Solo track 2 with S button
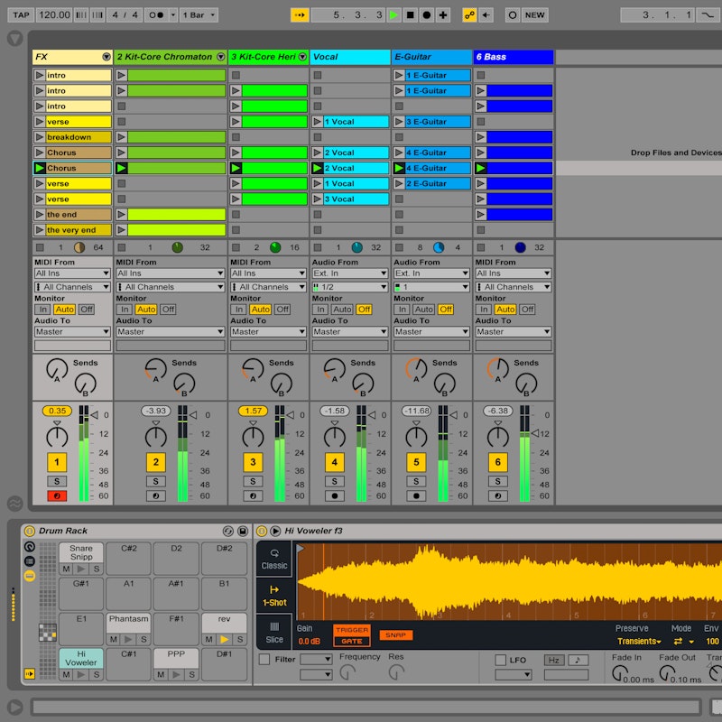 point(156,482)
